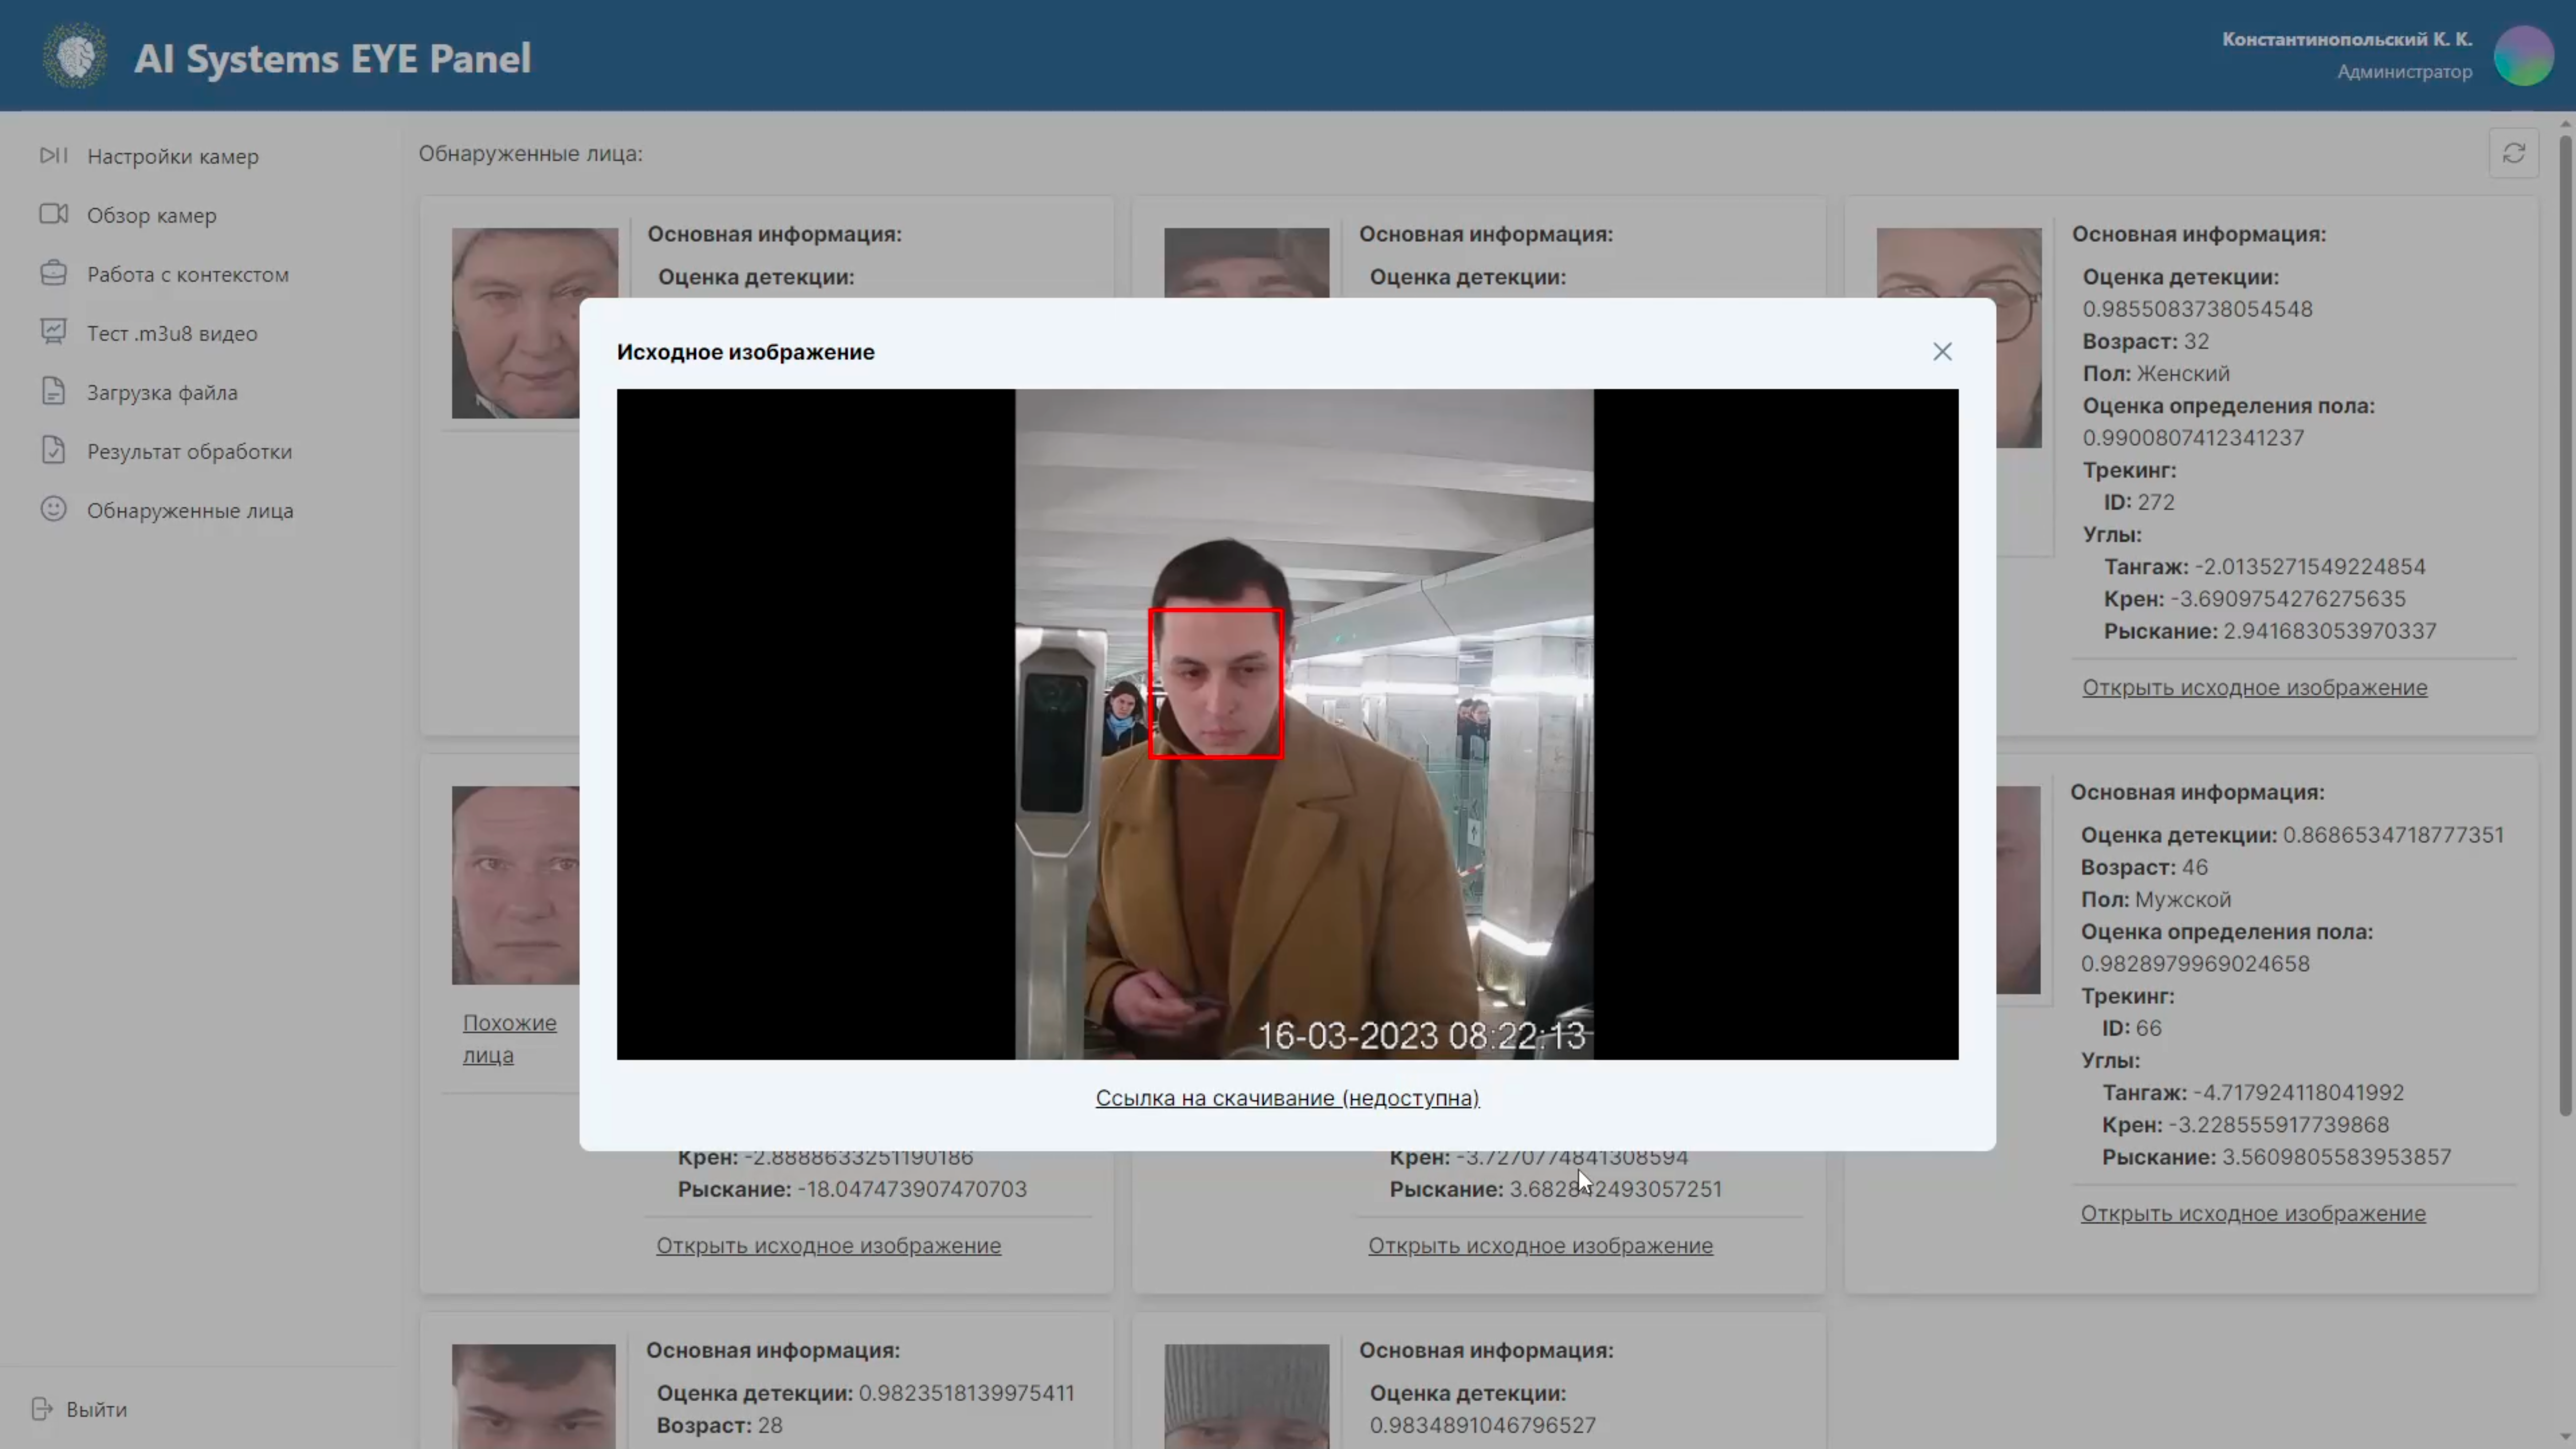
Task: Click the gray-hat face thumbnail beside 0.9834891046796527
Action: pyautogui.click(x=1246, y=1395)
